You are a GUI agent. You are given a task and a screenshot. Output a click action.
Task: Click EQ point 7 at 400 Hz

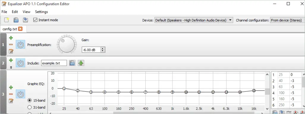point(145,92)
